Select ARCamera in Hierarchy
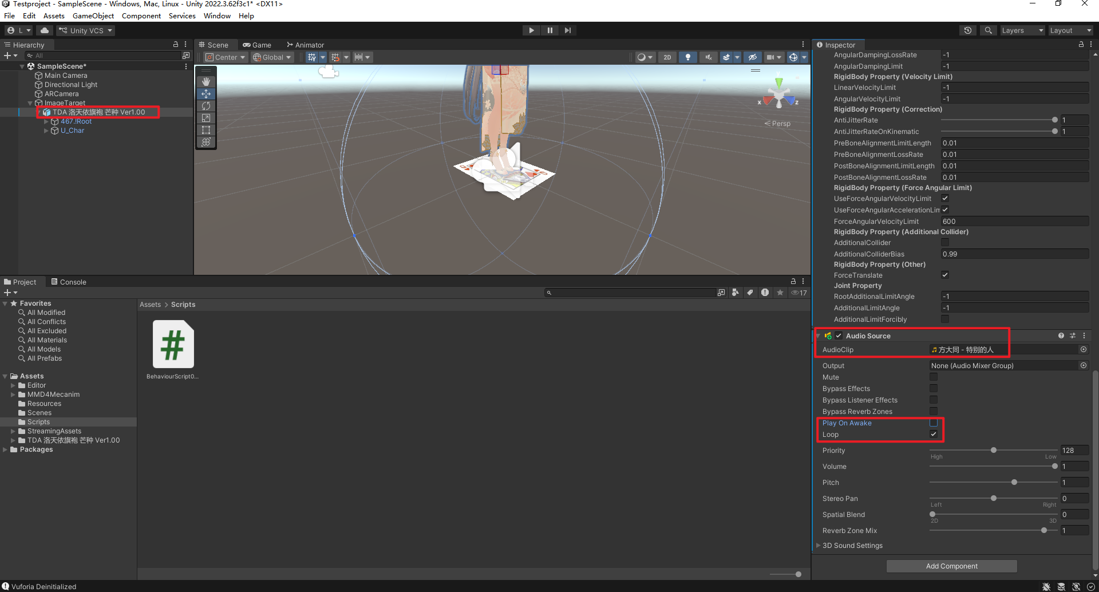The width and height of the screenshot is (1099, 592). [x=61, y=94]
